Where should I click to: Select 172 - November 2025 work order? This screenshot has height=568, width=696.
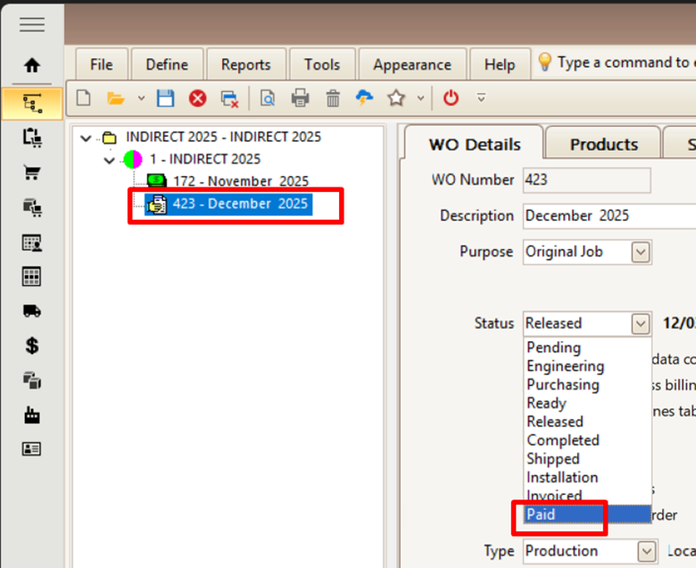click(240, 181)
